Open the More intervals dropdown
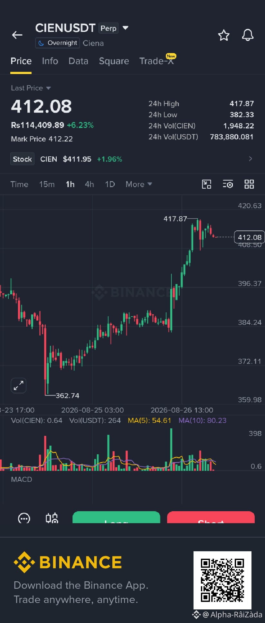Screen dimensions: 265x623 point(138,184)
